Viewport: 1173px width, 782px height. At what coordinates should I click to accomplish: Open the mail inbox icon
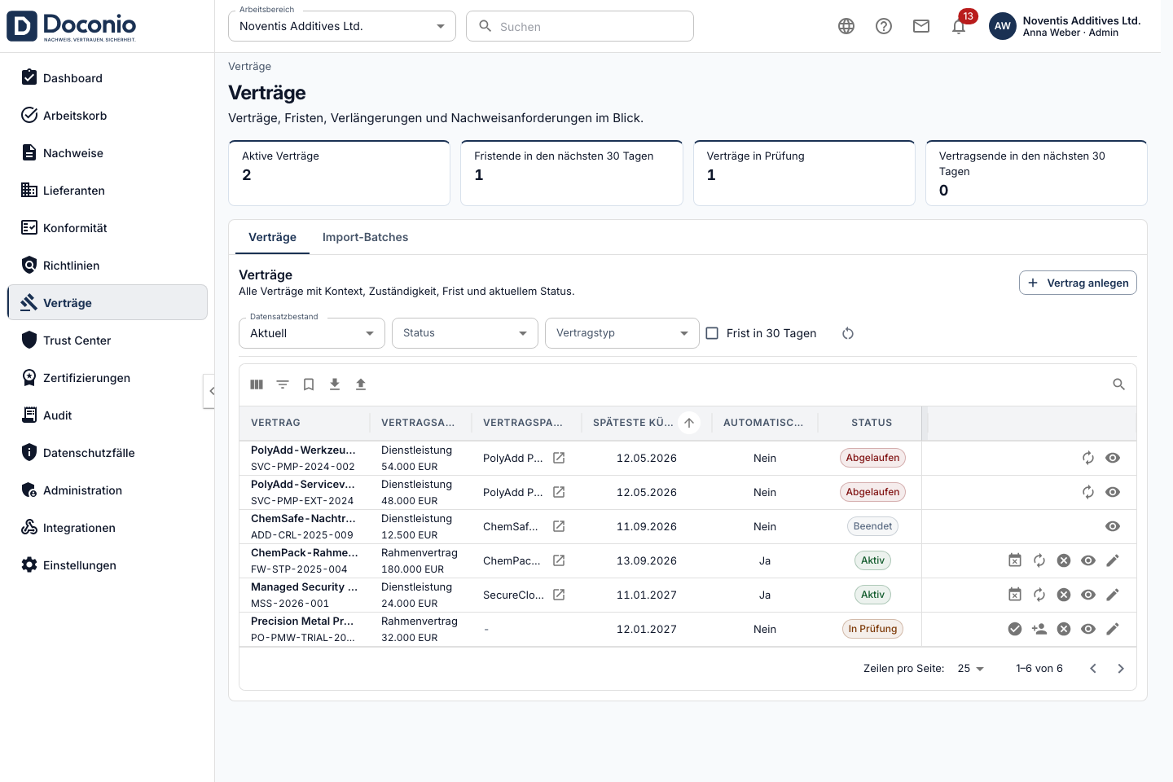coord(921,26)
